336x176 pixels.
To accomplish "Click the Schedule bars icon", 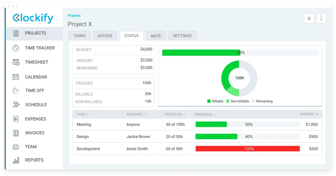I will click(16, 105).
